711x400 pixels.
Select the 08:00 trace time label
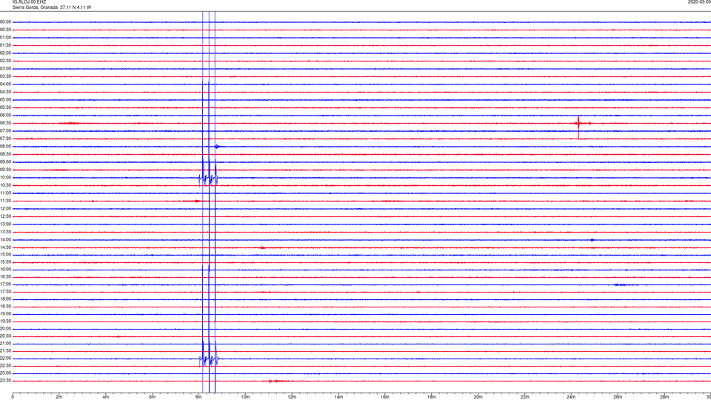pyautogui.click(x=5, y=147)
